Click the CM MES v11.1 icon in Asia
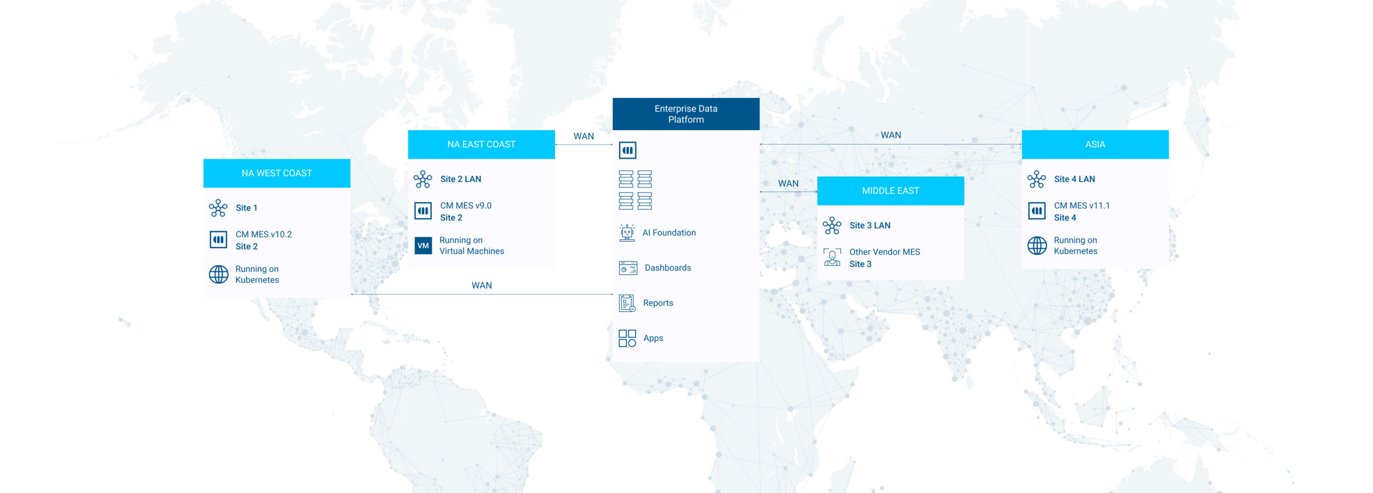Image resolution: width=1373 pixels, height=493 pixels. click(1037, 211)
